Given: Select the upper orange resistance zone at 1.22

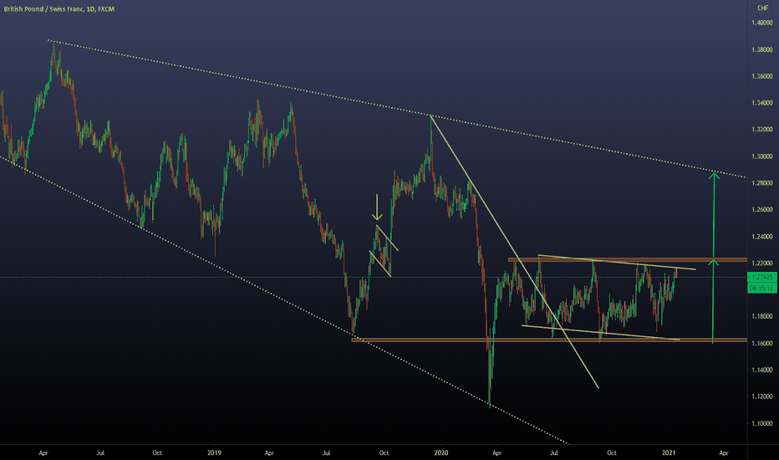Looking at the screenshot, I should coord(627,259).
